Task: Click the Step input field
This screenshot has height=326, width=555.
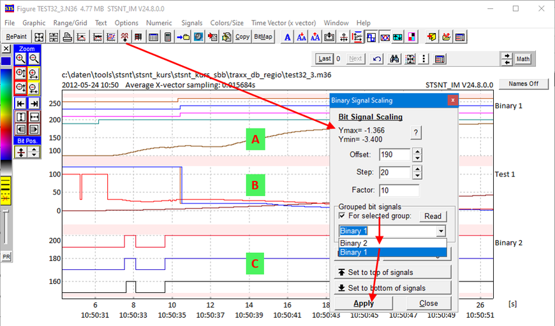Action: click(x=395, y=173)
